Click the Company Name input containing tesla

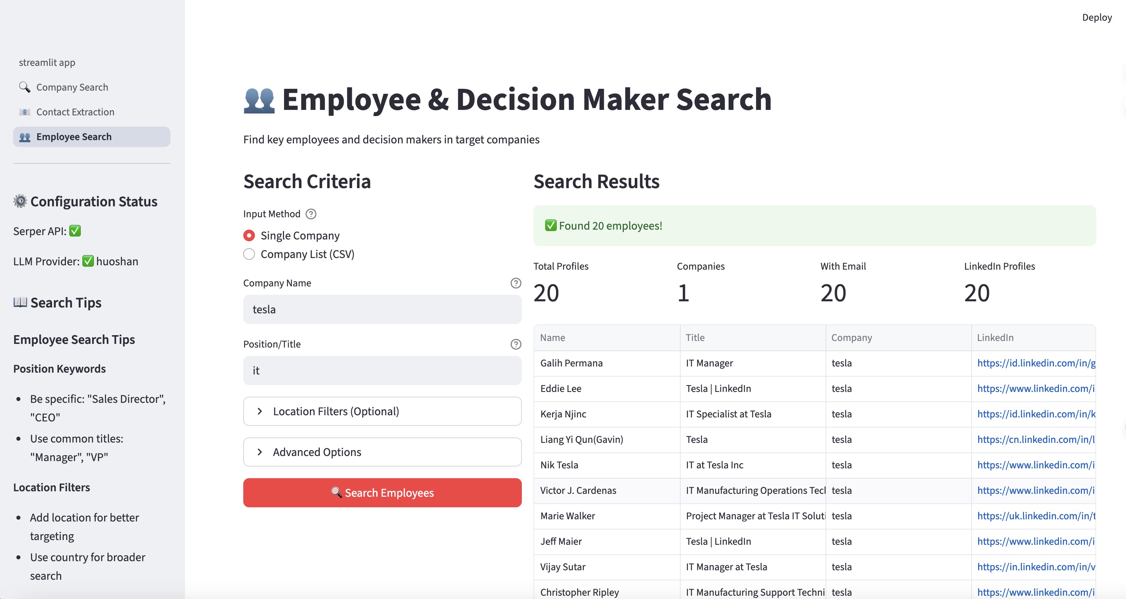click(382, 309)
